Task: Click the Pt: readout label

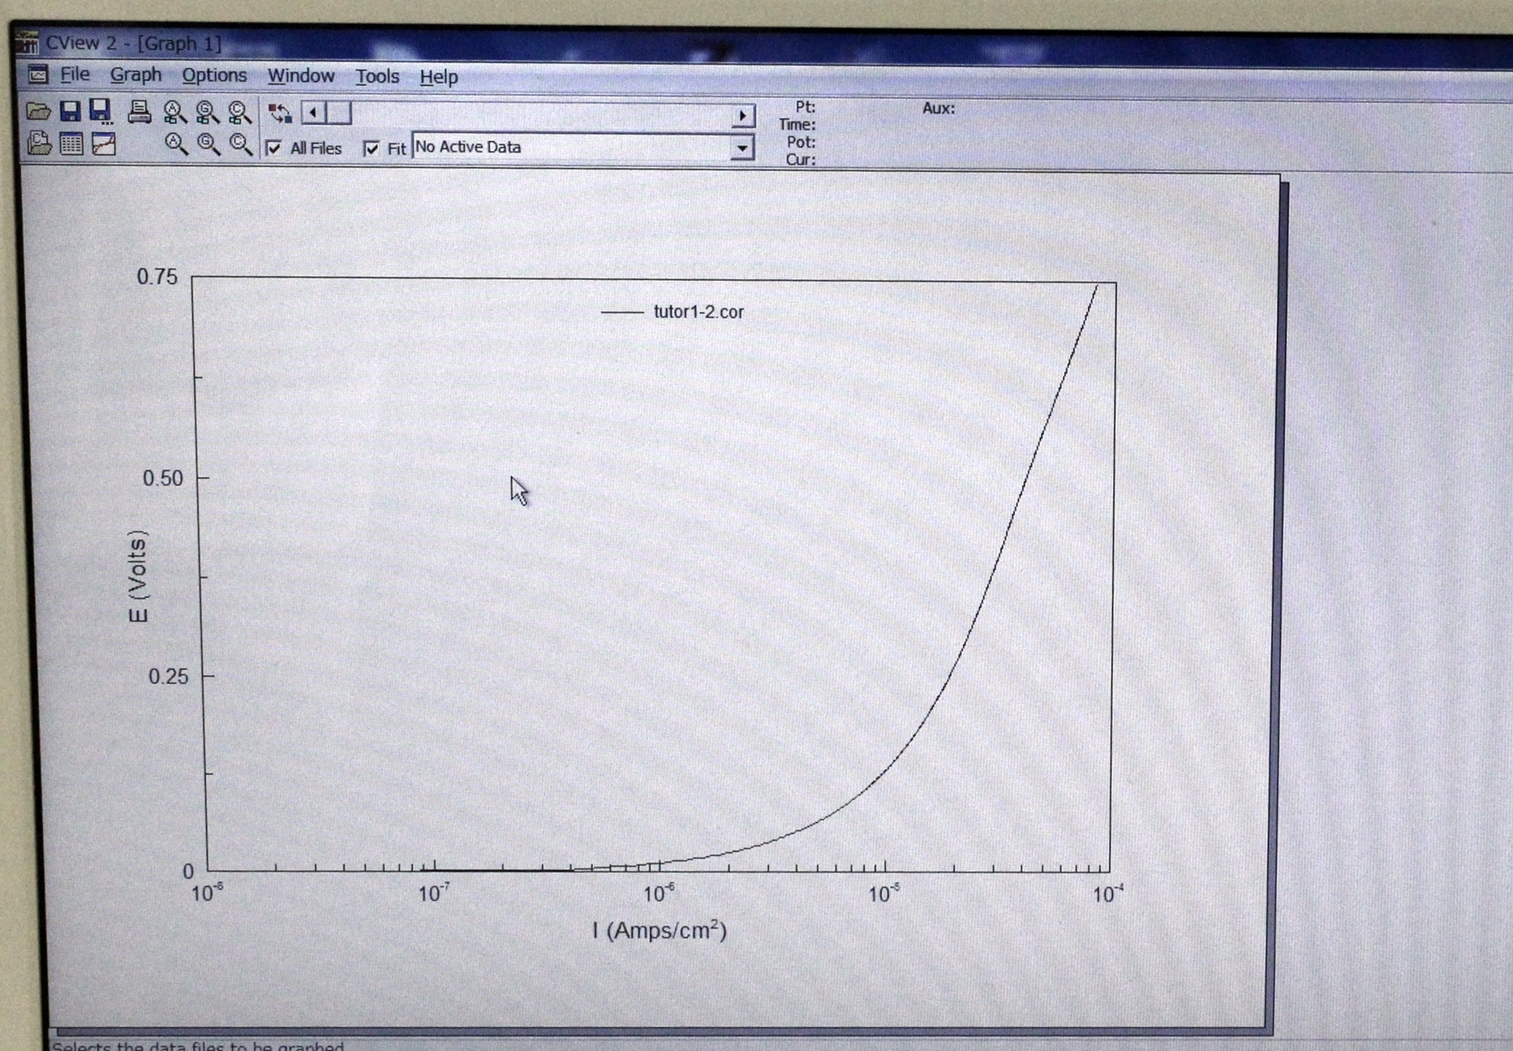Action: [805, 106]
